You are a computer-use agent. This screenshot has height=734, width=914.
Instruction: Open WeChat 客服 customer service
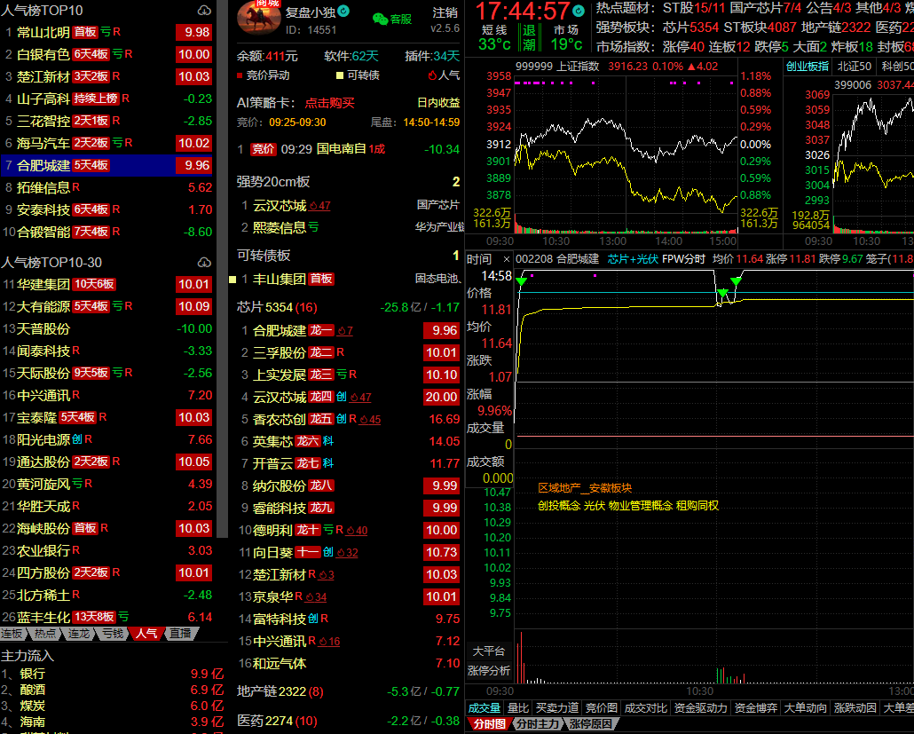click(x=391, y=19)
